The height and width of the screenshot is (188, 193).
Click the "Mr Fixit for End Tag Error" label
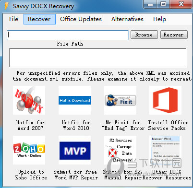pyautogui.click(x=123, y=125)
